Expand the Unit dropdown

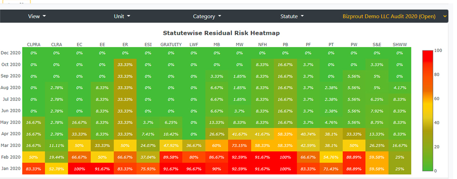(122, 16)
